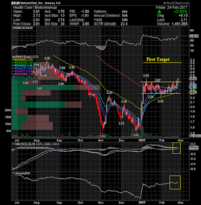Click the 'MACD(12,26,9)' indicator label
The width and height of the screenshot is (201, 205).
click(24, 145)
